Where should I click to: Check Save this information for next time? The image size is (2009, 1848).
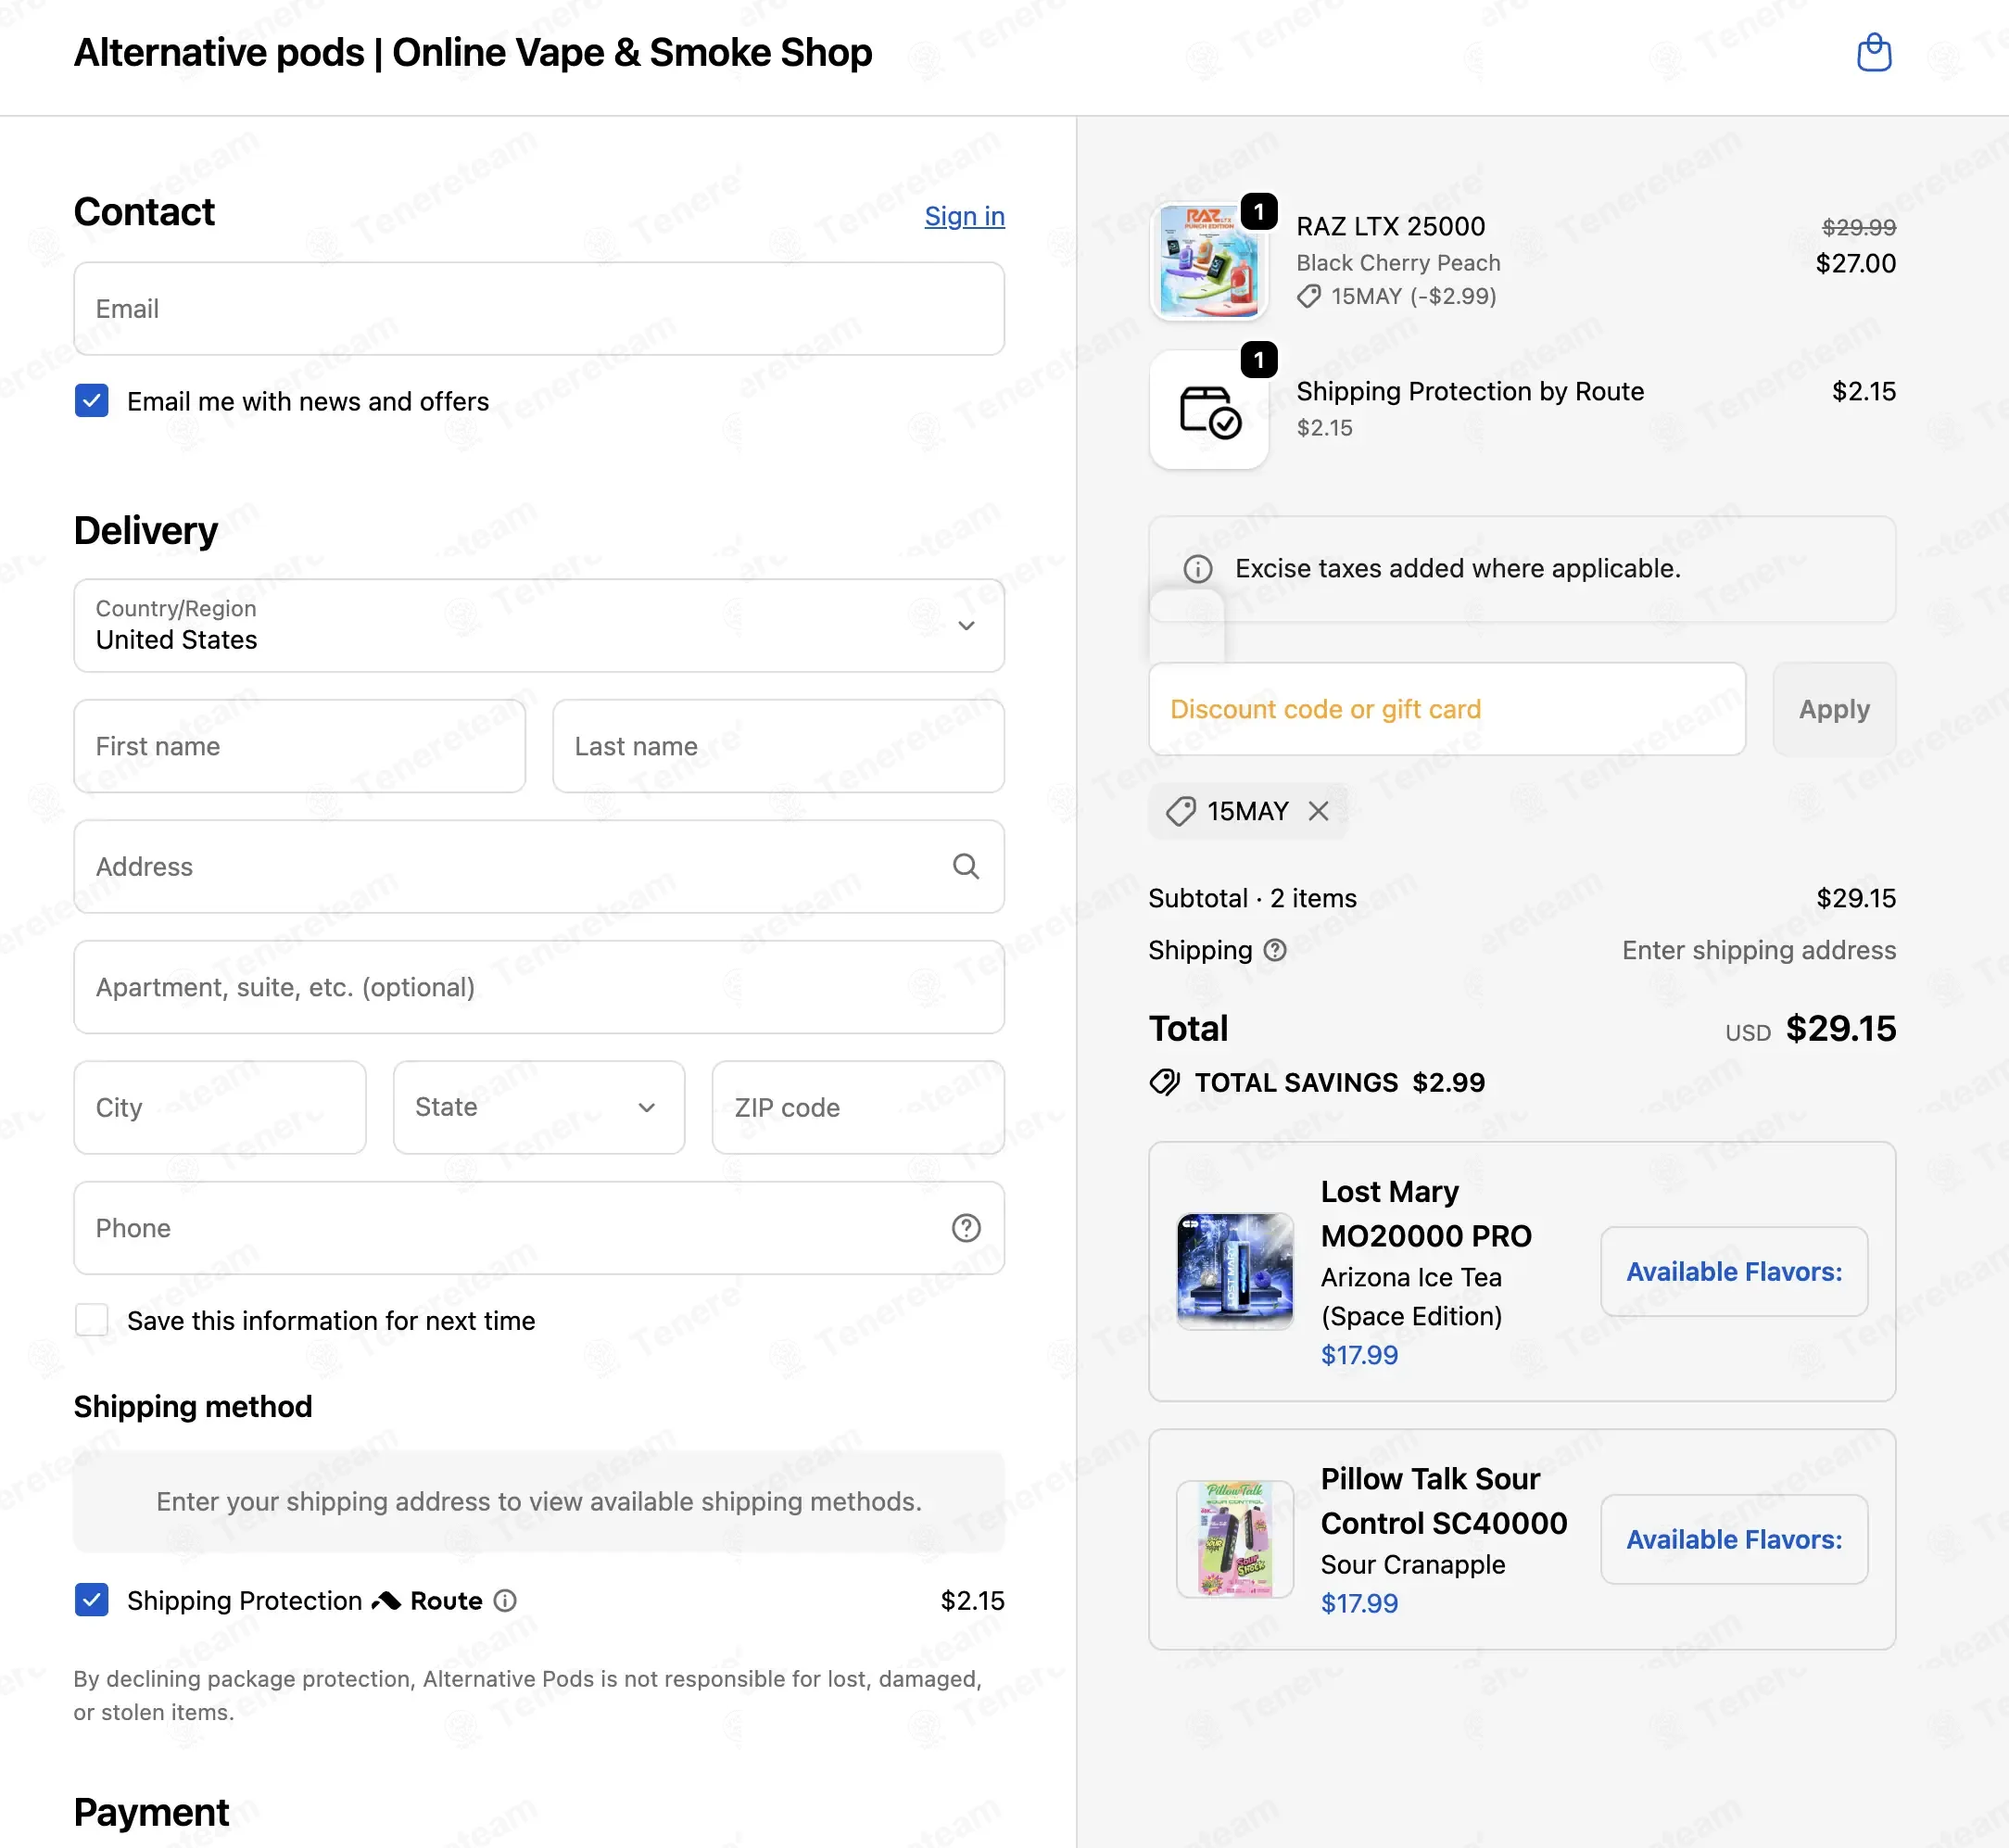click(92, 1320)
